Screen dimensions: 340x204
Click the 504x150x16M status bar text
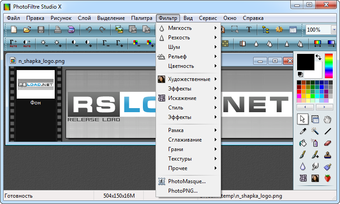[119, 196]
